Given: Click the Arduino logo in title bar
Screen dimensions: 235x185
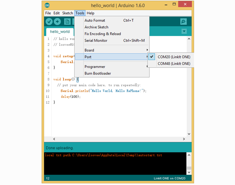Looking at the screenshot, I should click(47, 5).
